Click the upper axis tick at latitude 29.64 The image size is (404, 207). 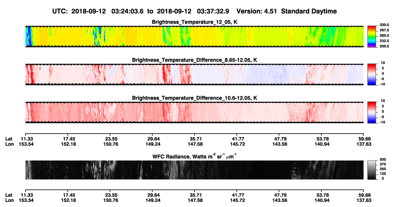pyautogui.click(x=152, y=134)
